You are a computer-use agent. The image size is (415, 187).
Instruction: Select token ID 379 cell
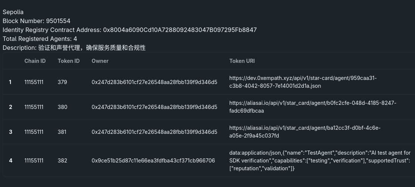click(62, 82)
